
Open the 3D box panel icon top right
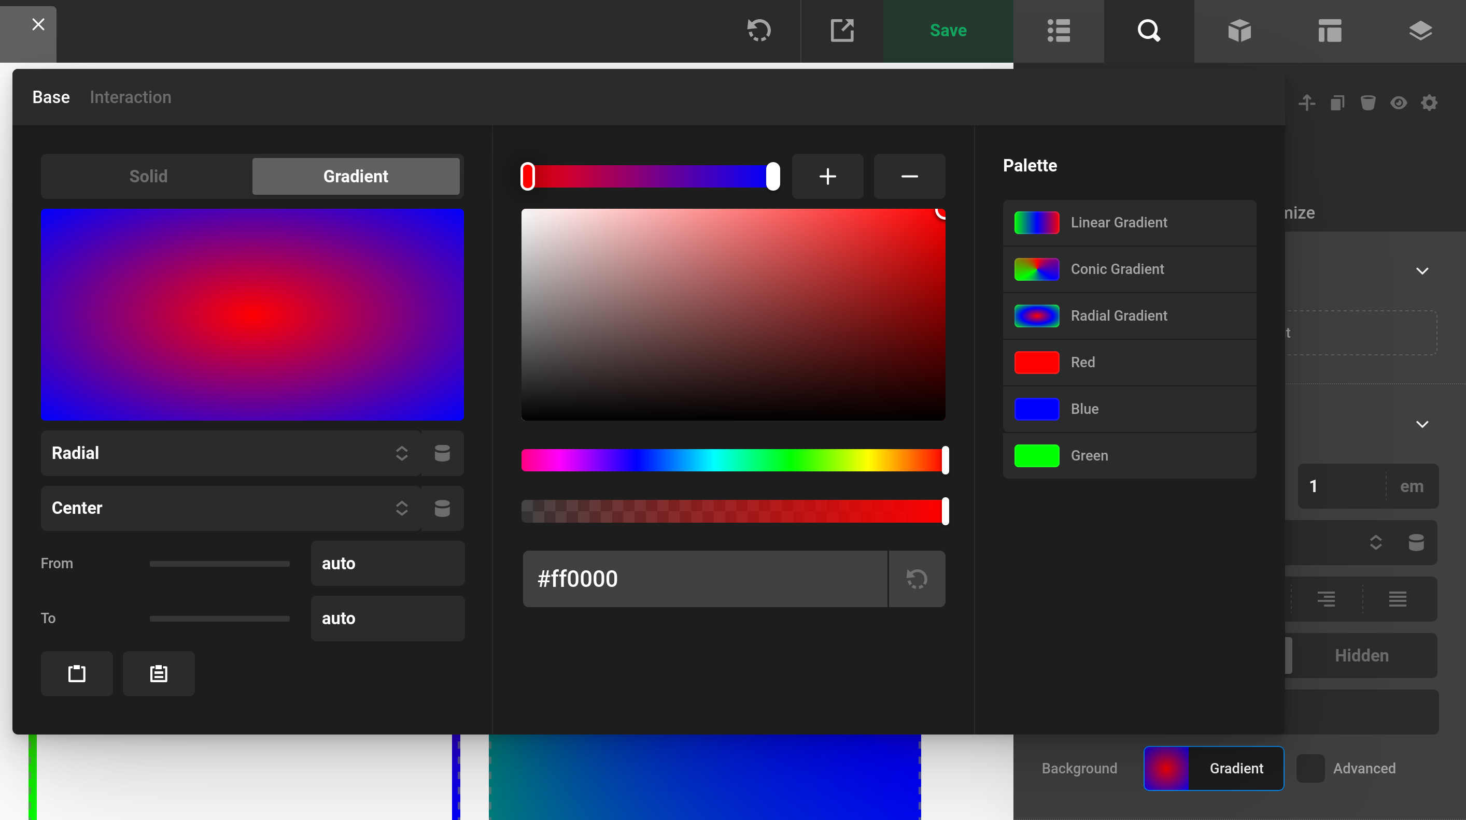click(1240, 31)
